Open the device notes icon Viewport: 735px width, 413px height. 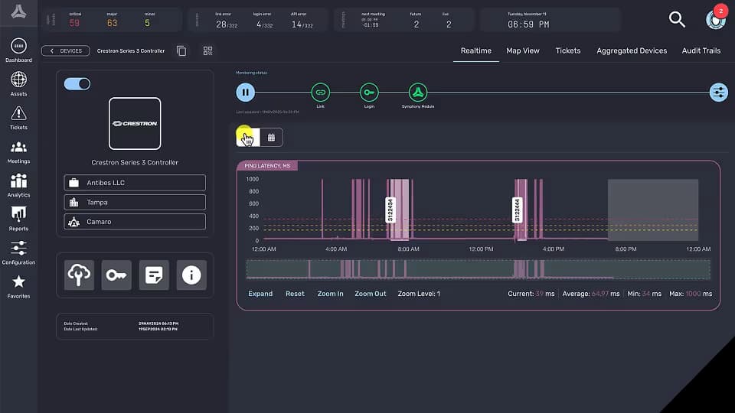click(154, 275)
